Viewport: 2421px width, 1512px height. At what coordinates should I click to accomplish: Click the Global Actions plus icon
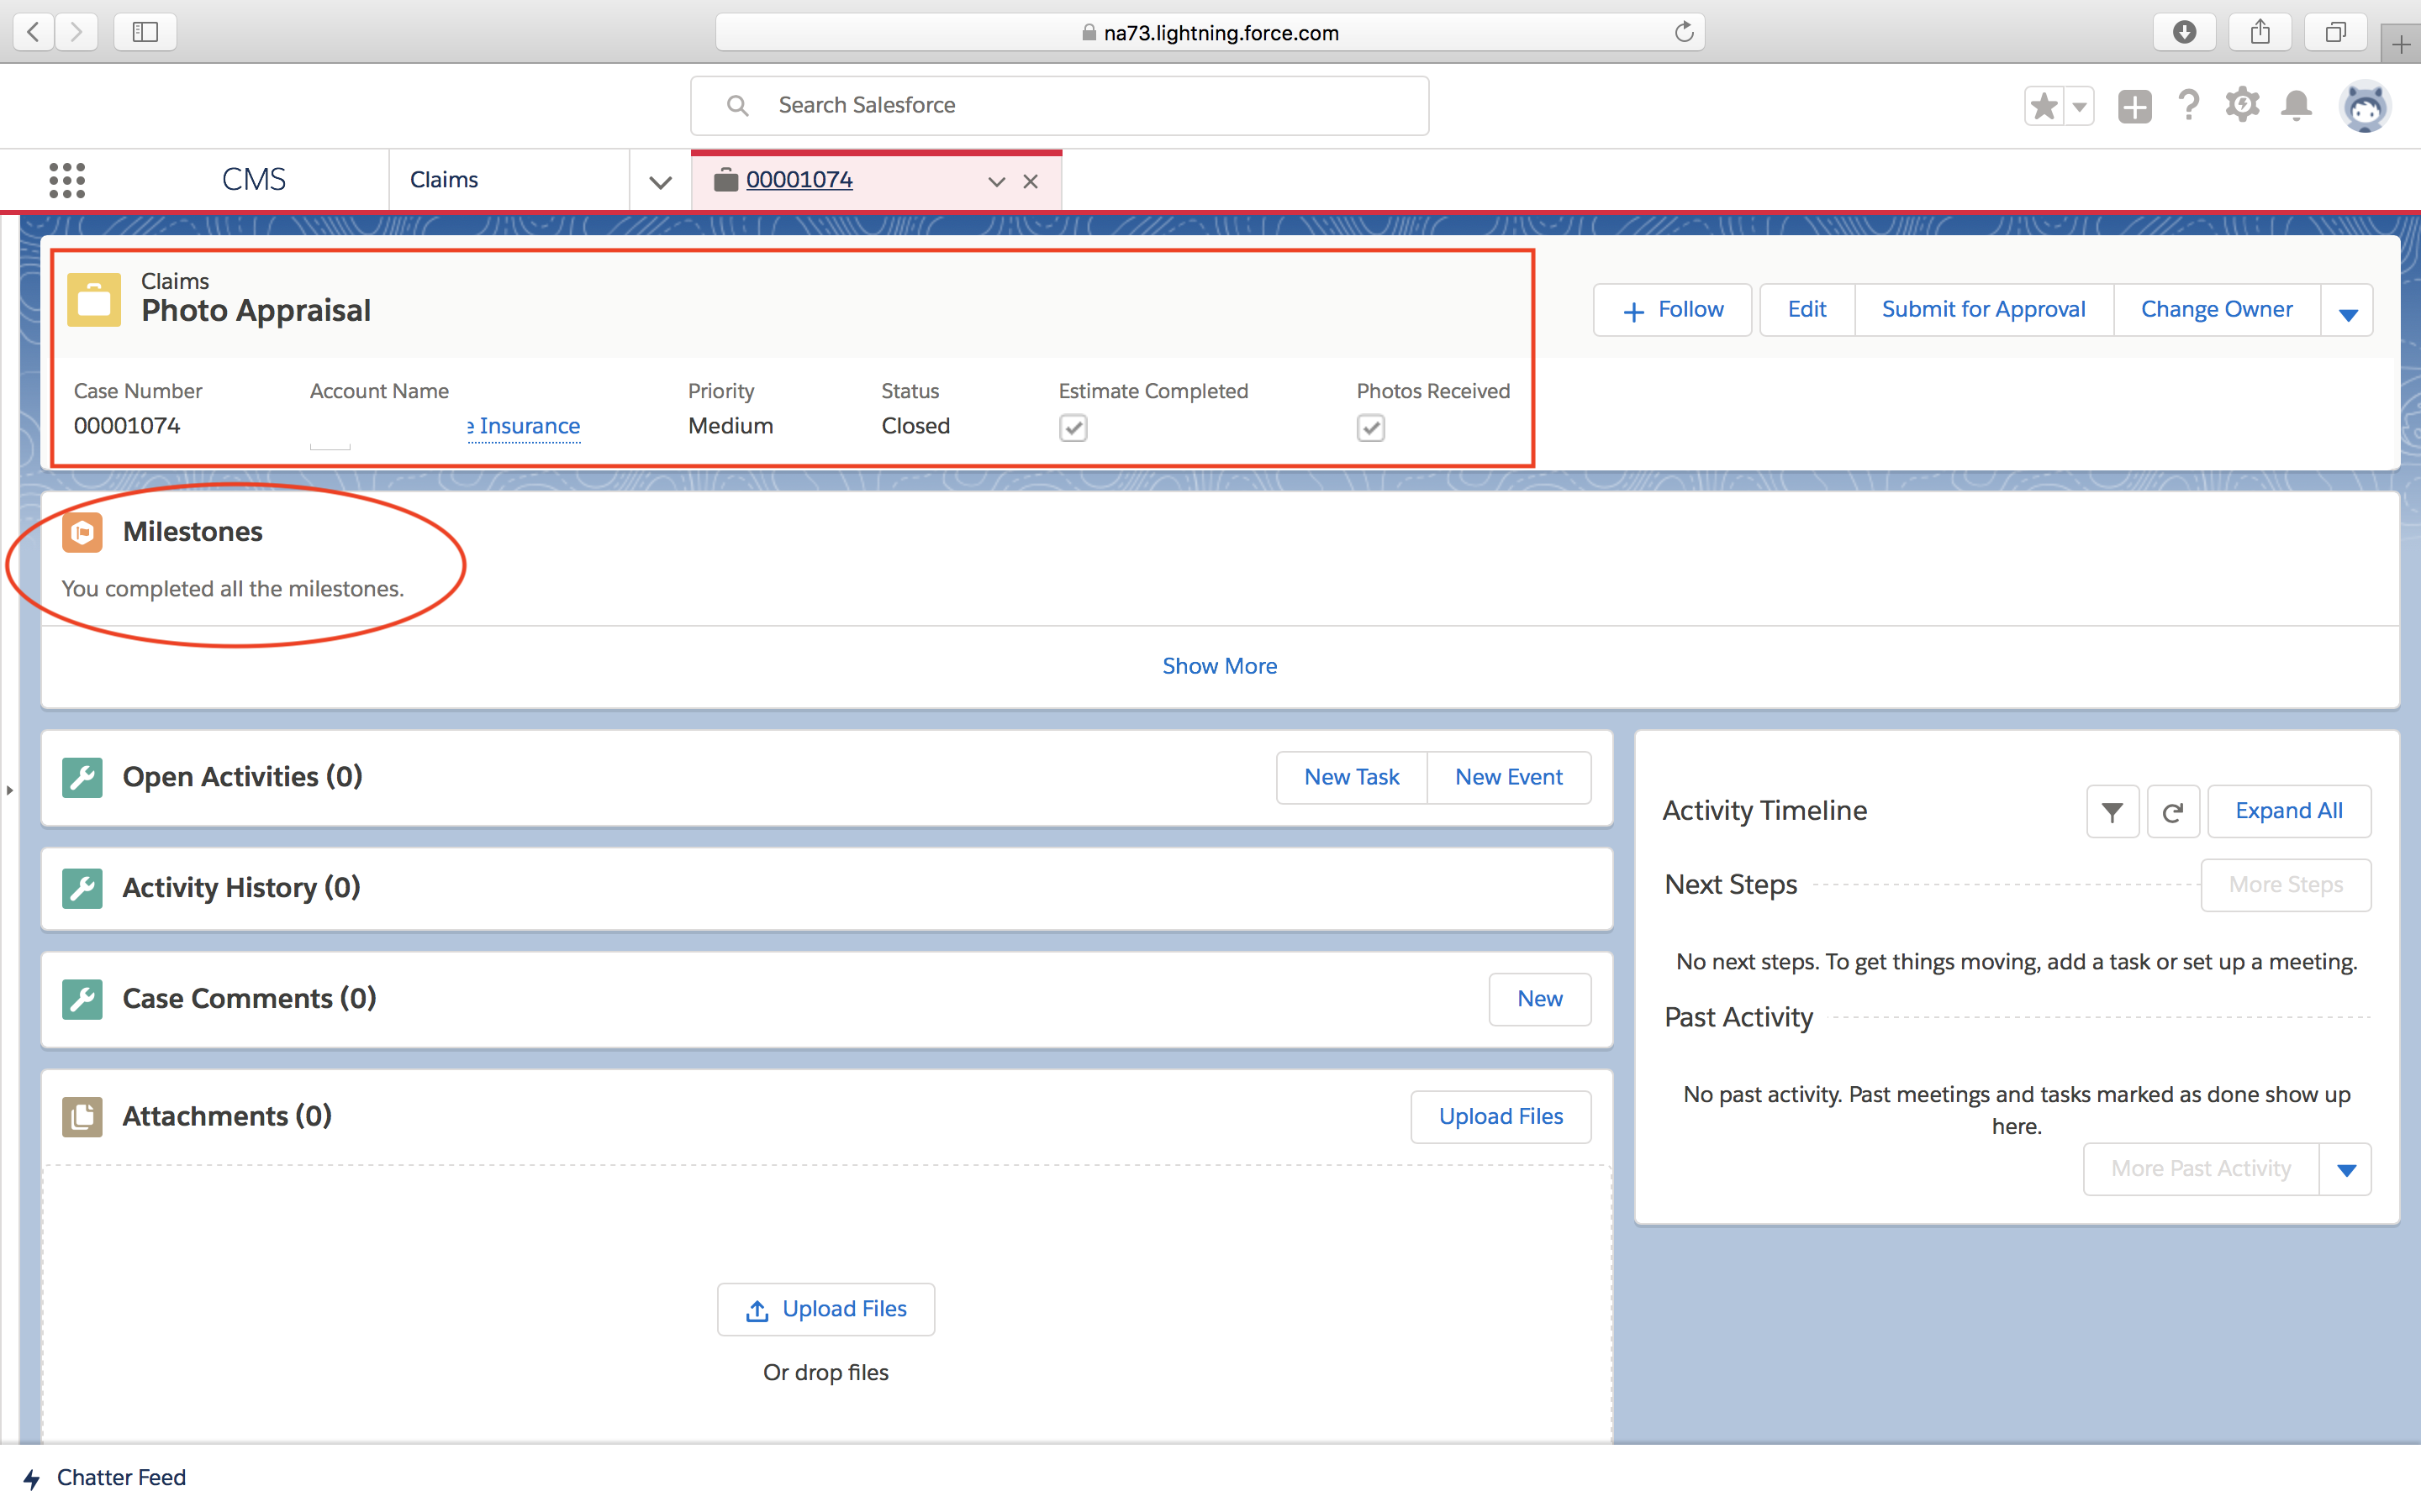tap(2134, 106)
